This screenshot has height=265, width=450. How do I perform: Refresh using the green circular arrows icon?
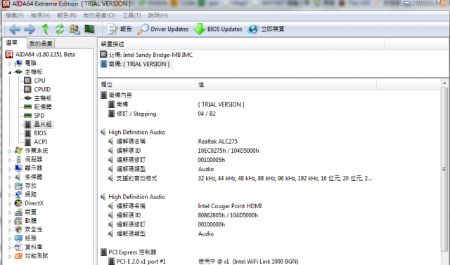coord(60,29)
